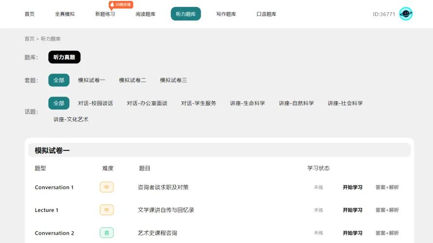Screen dimensions: 433x243
Task: Click the easy difficulty badge for Conversation 2
Action: [x=107, y=233]
